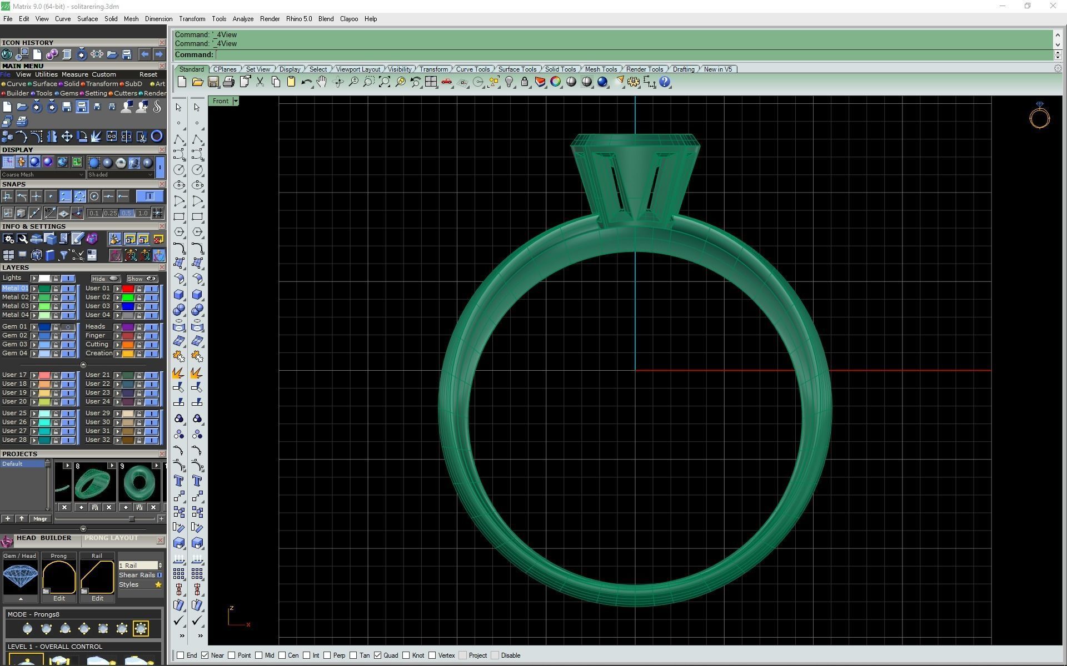Click the red car icon in toolbar

coord(446,82)
